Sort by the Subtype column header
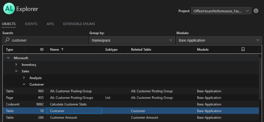The height and width of the screenshot is (122, 264). pyautogui.click(x=111, y=50)
